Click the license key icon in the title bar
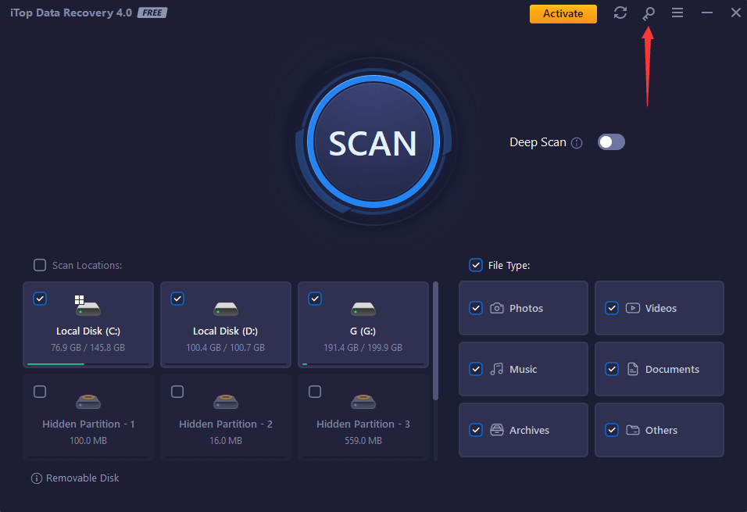The image size is (747, 512). click(x=648, y=13)
